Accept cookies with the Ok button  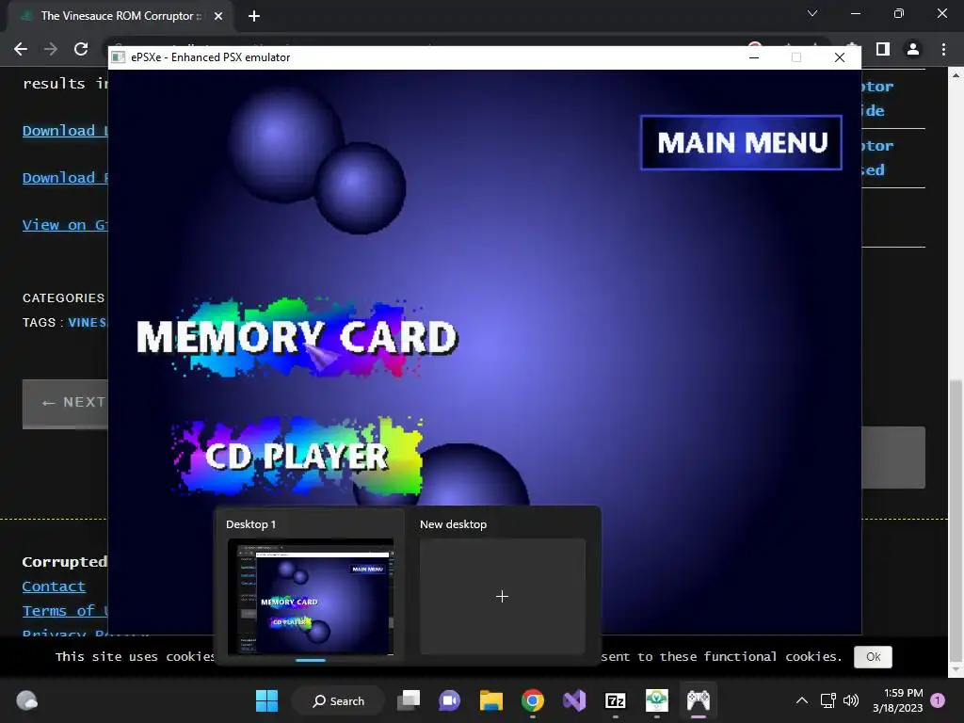[x=873, y=656]
